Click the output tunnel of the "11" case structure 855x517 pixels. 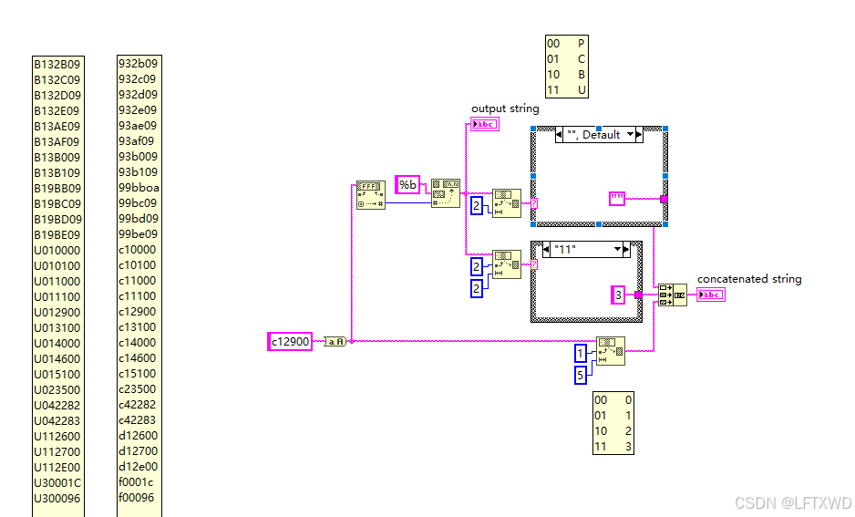click(639, 295)
